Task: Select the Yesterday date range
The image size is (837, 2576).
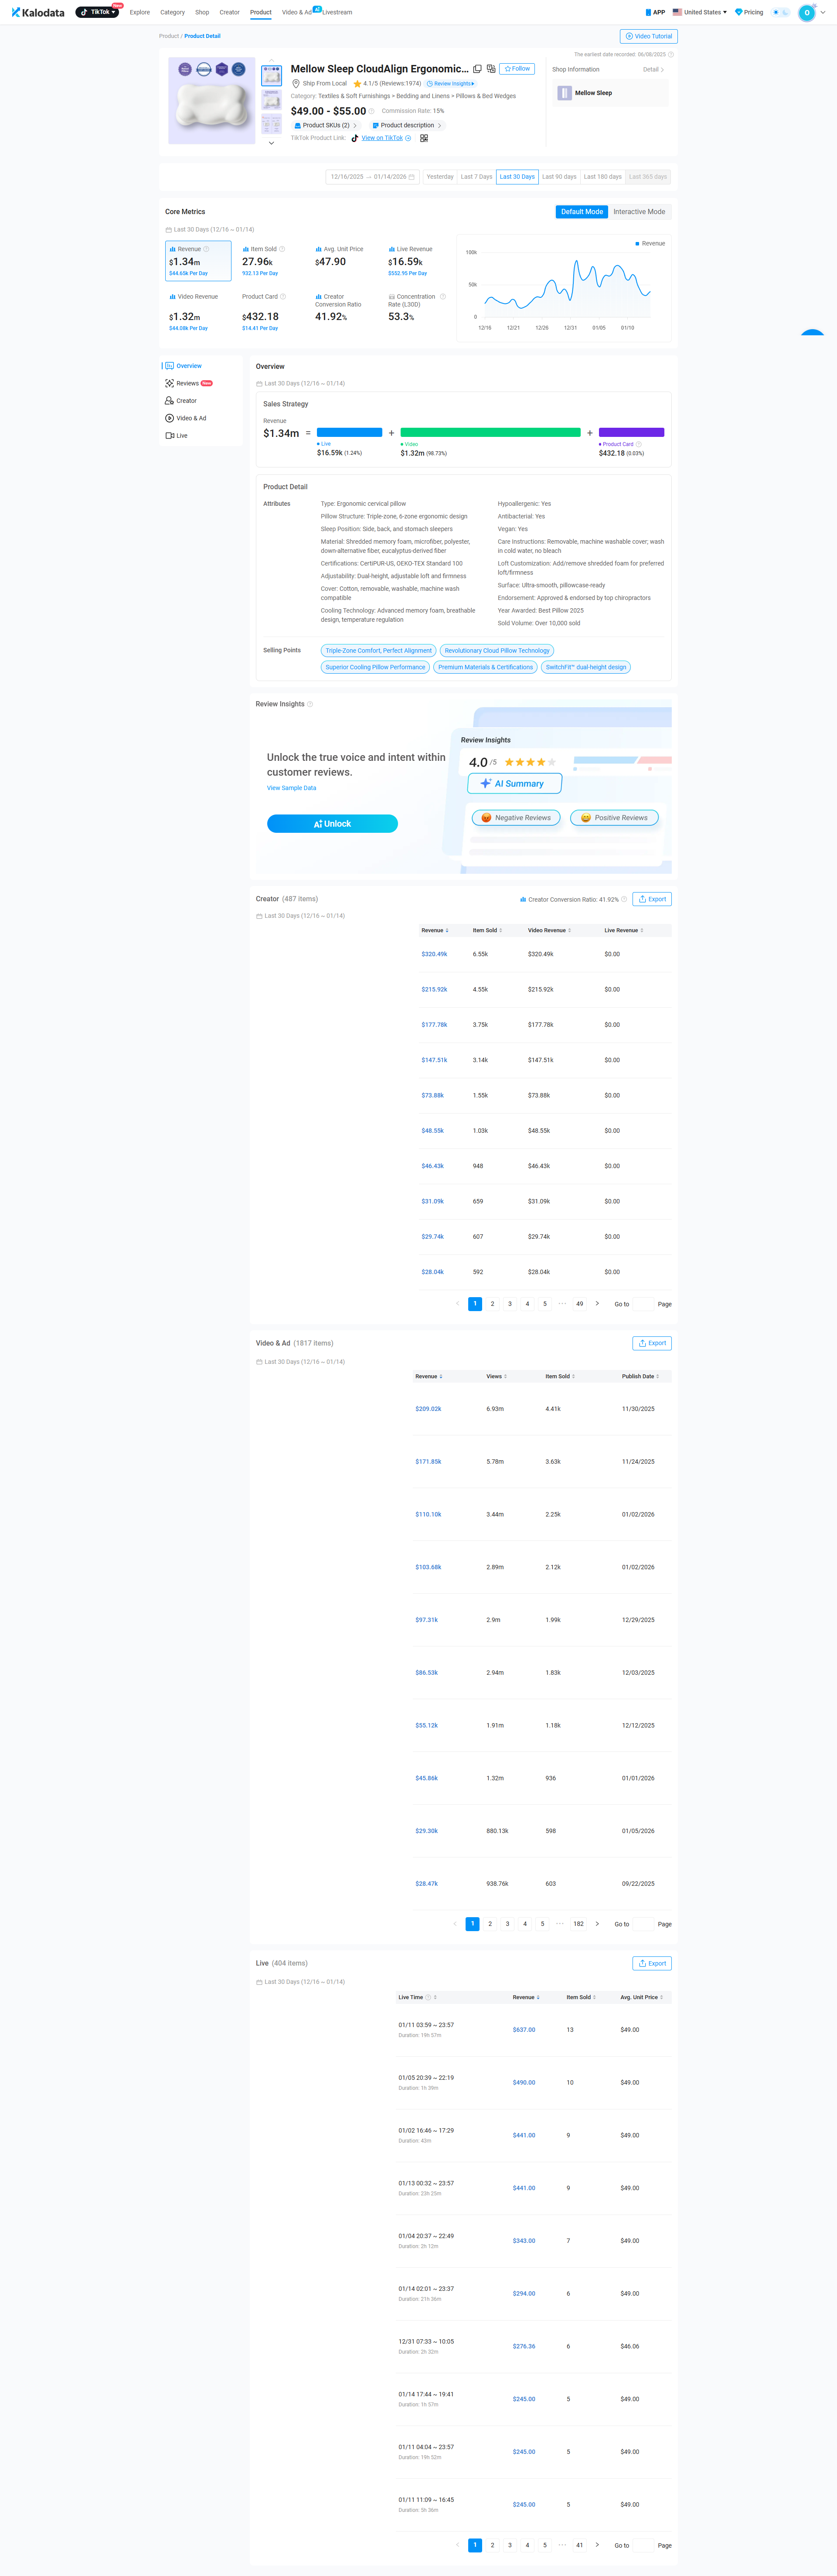Action: 440,177
